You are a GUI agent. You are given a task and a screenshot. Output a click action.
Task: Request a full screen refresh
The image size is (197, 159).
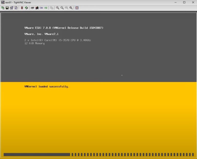26,8
